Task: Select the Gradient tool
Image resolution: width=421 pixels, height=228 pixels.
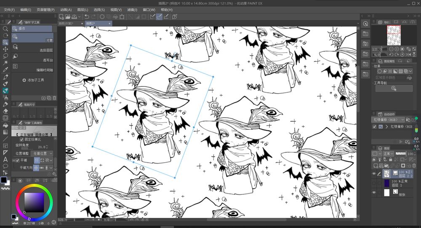Action: pos(5,132)
